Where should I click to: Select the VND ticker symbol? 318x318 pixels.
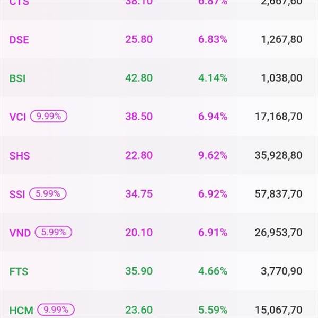(20, 233)
